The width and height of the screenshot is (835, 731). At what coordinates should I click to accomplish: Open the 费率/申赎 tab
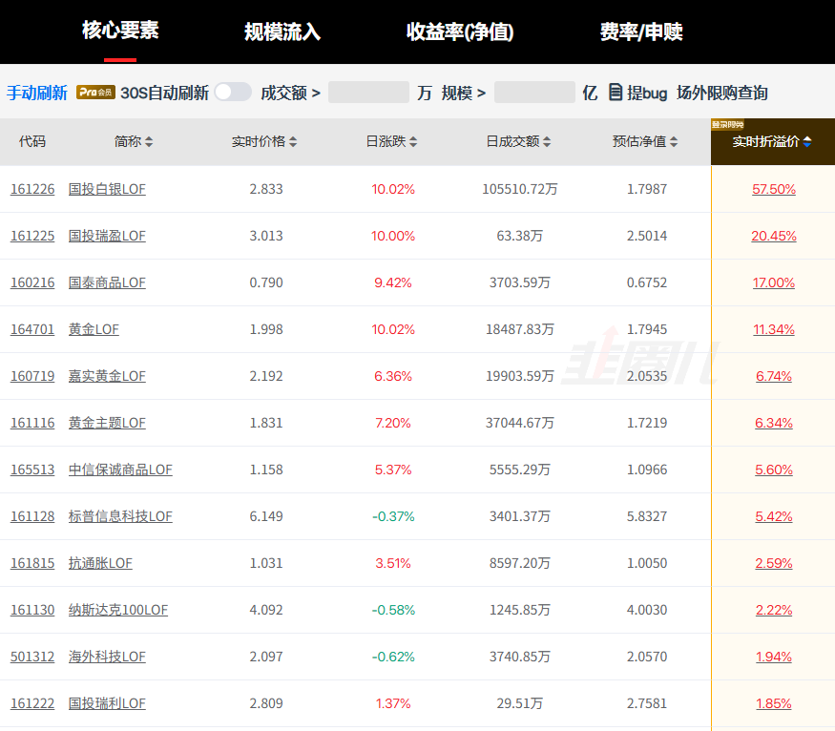point(641,31)
